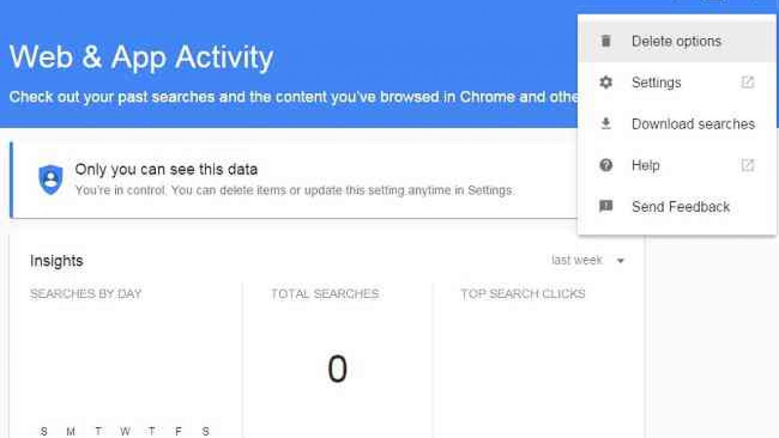
Task: Click the Searches by Day chart area
Action: (x=125, y=365)
